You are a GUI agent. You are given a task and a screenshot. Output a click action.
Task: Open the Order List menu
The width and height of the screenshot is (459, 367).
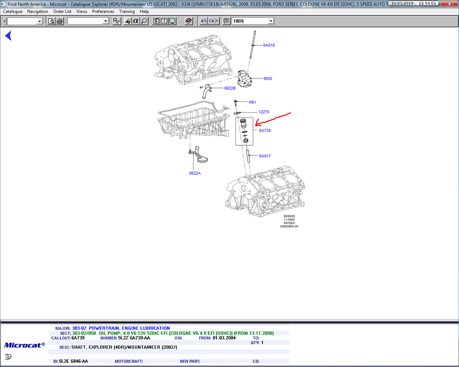coord(62,11)
